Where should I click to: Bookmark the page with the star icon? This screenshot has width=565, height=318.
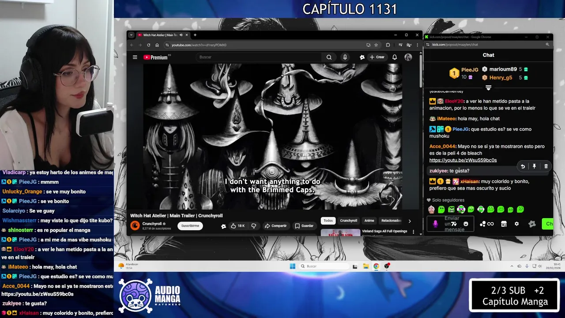coord(376,45)
